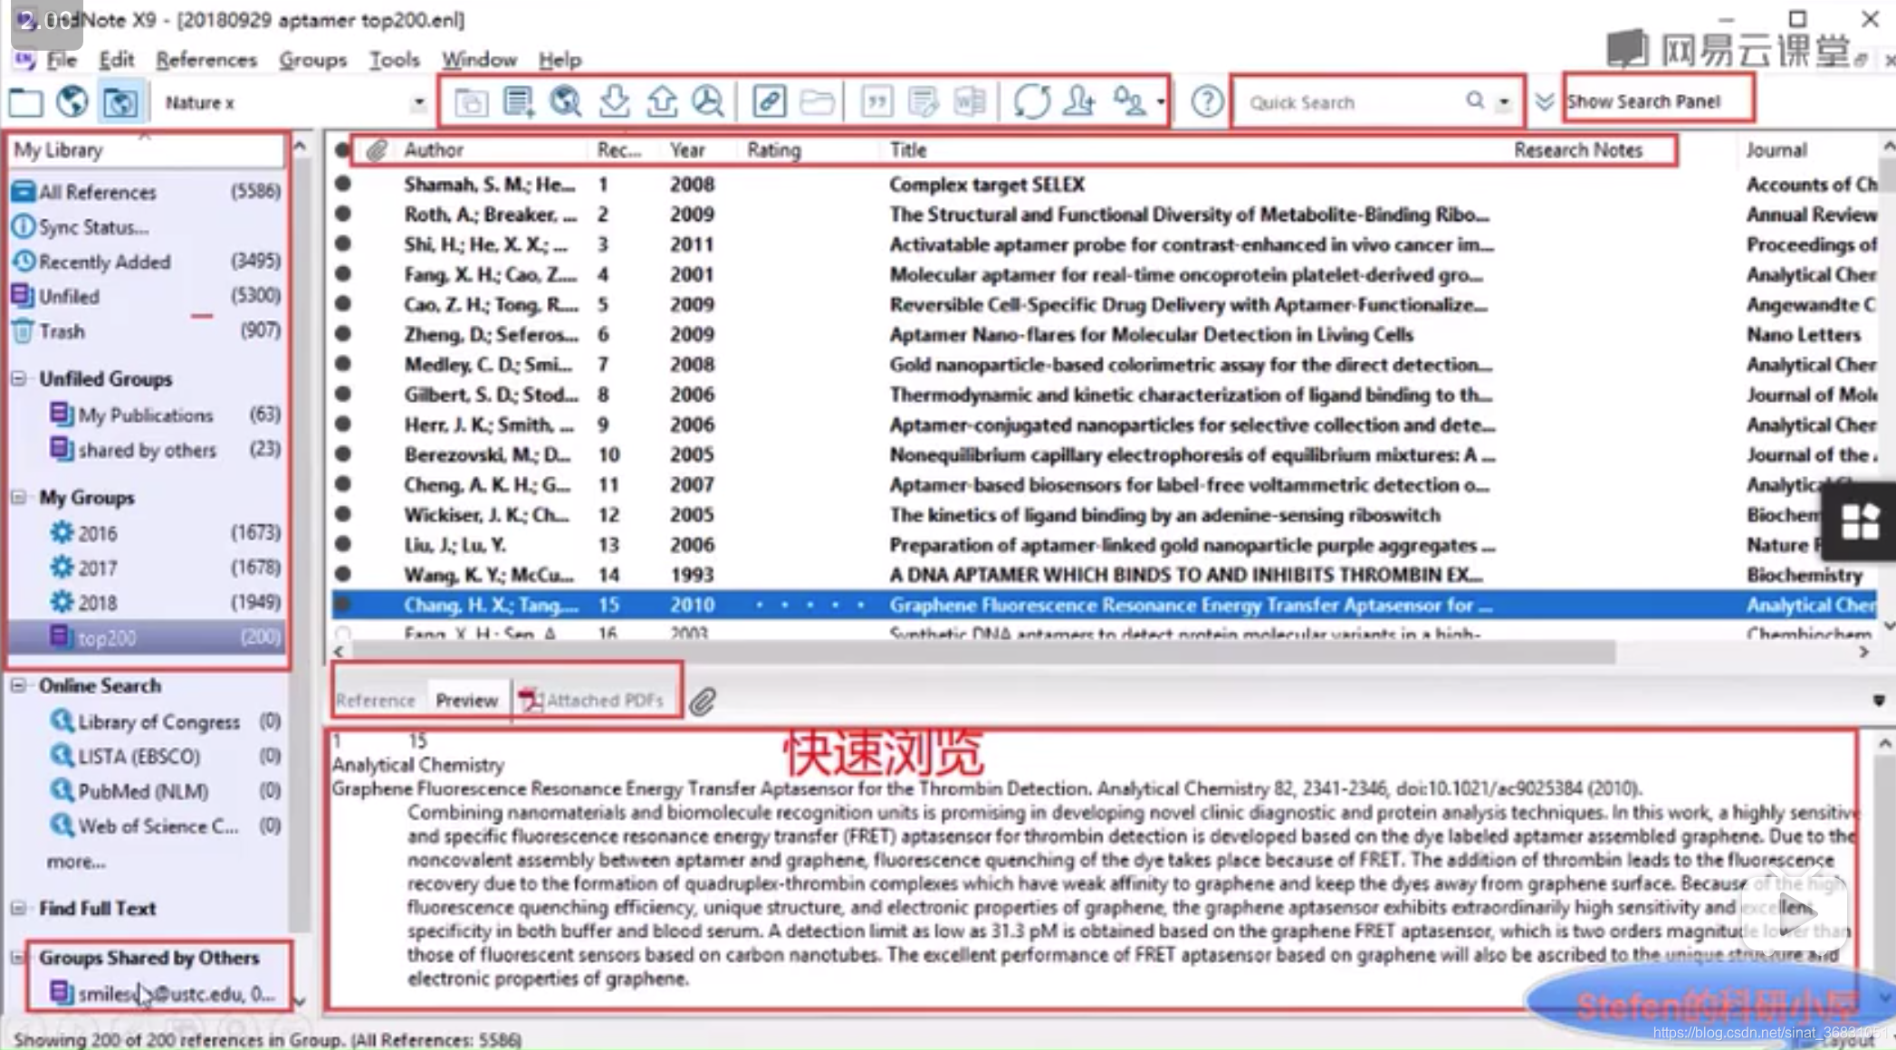Viewport: 1896px width, 1050px height.
Task: Collapse the My Groups set
Action: (19, 497)
